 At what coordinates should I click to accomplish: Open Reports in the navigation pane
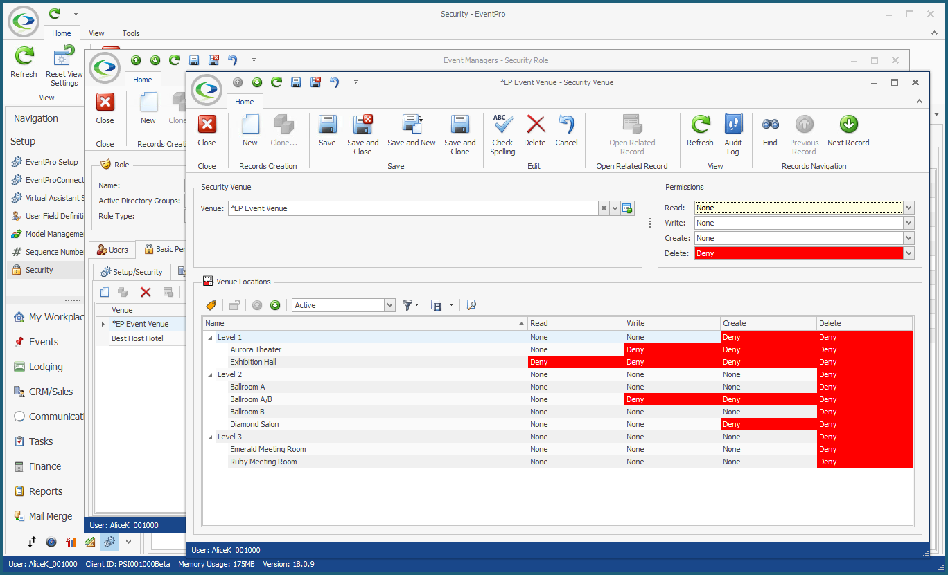(46, 491)
